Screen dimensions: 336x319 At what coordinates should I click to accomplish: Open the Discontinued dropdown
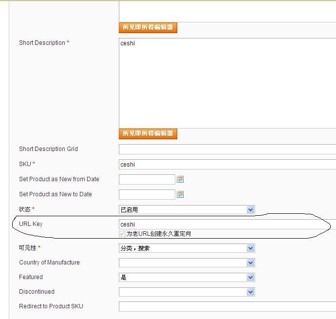point(187,292)
